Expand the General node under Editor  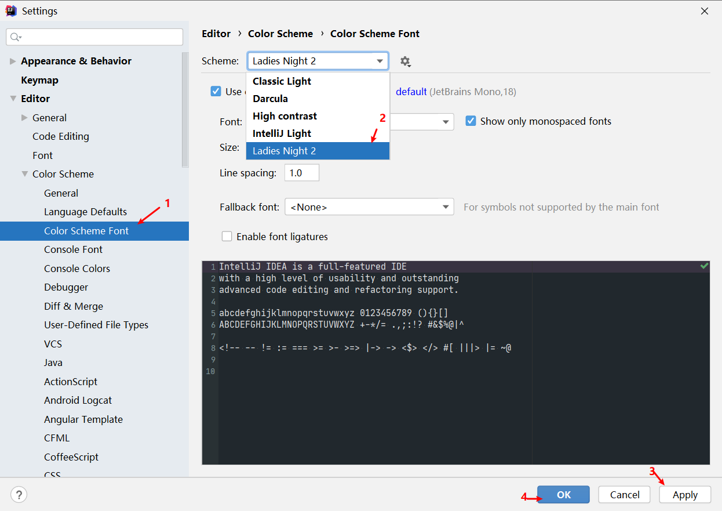point(24,118)
